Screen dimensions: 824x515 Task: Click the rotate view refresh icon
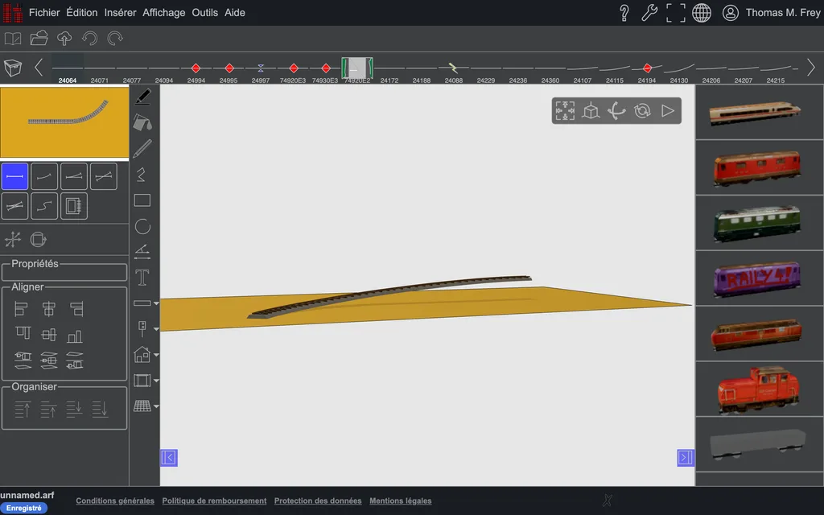click(x=642, y=111)
